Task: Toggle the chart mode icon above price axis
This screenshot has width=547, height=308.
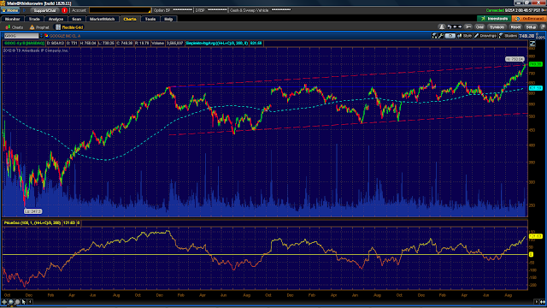Action: click(532, 44)
